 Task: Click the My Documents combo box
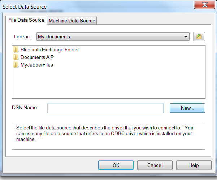click(x=113, y=37)
